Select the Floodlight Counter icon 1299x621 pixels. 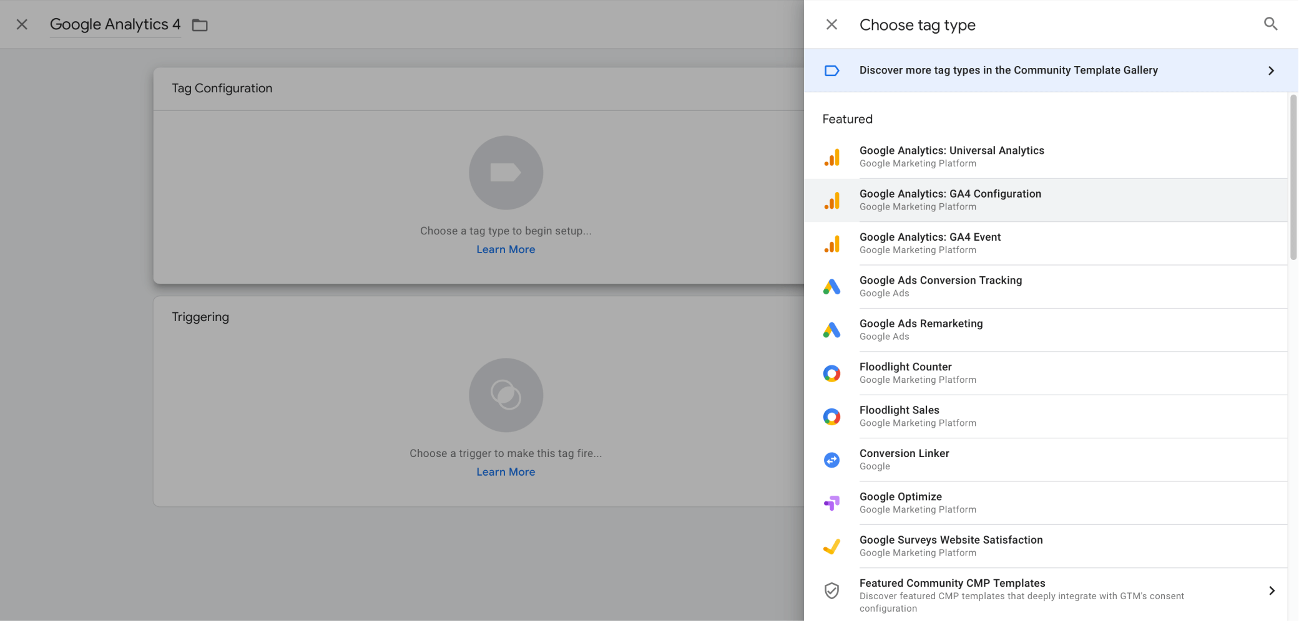pyautogui.click(x=832, y=373)
